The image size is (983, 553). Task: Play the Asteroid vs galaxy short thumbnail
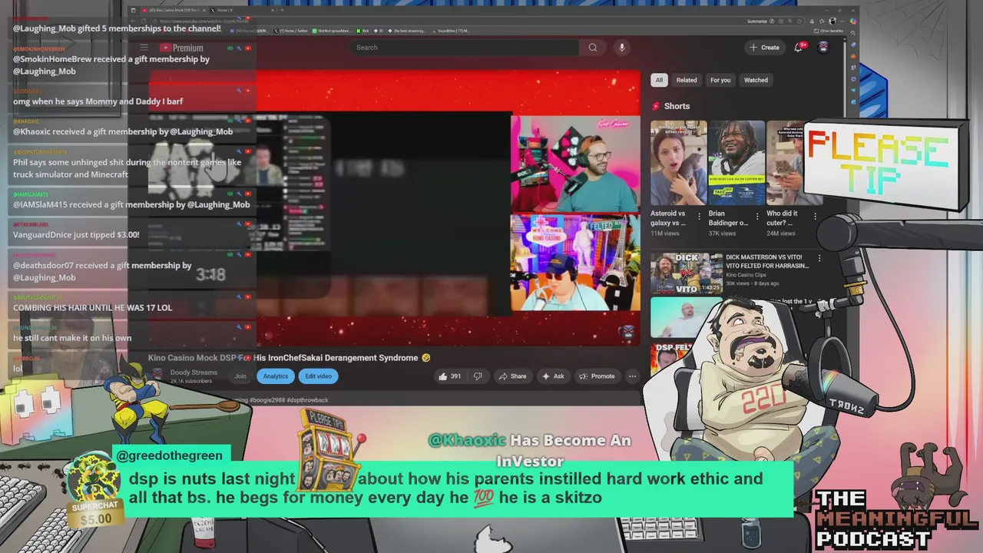(679, 162)
